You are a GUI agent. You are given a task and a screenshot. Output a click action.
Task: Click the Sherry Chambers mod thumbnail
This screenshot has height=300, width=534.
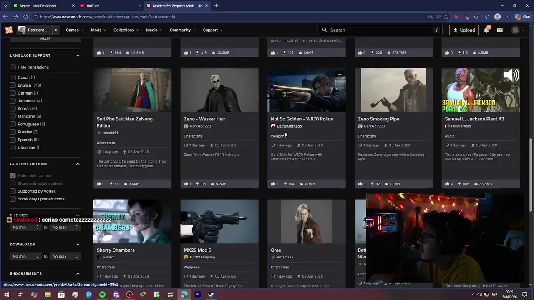tap(132, 221)
